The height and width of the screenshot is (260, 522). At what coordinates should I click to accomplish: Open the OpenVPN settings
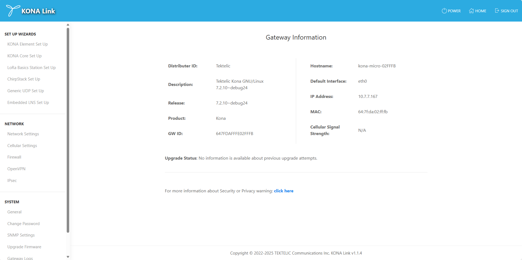(x=16, y=169)
